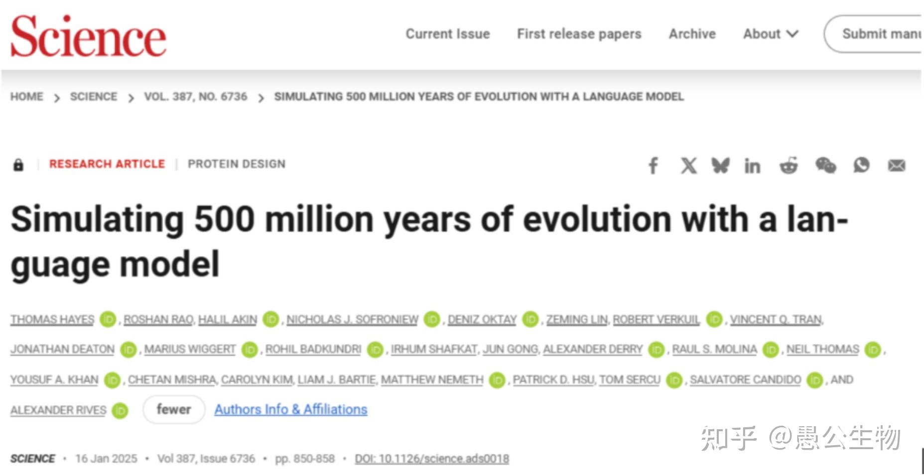Browse First release papers

(x=579, y=34)
